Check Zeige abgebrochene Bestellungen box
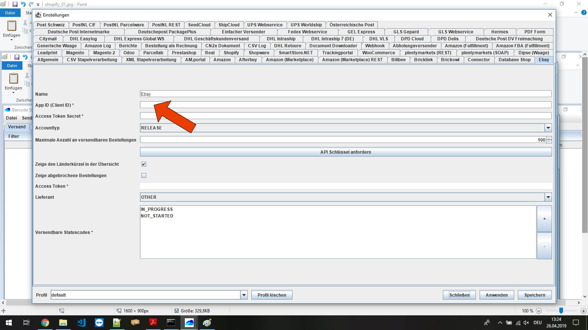 [144, 175]
